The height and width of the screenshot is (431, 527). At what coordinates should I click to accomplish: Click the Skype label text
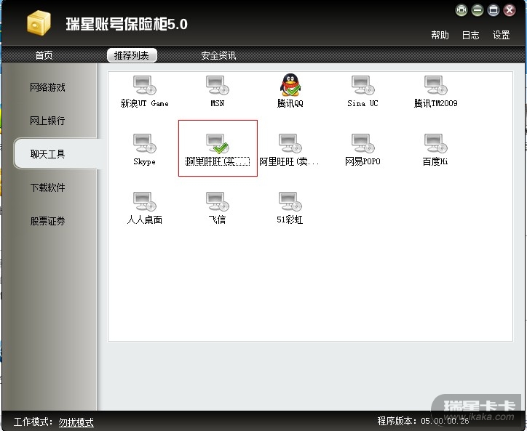(145, 162)
